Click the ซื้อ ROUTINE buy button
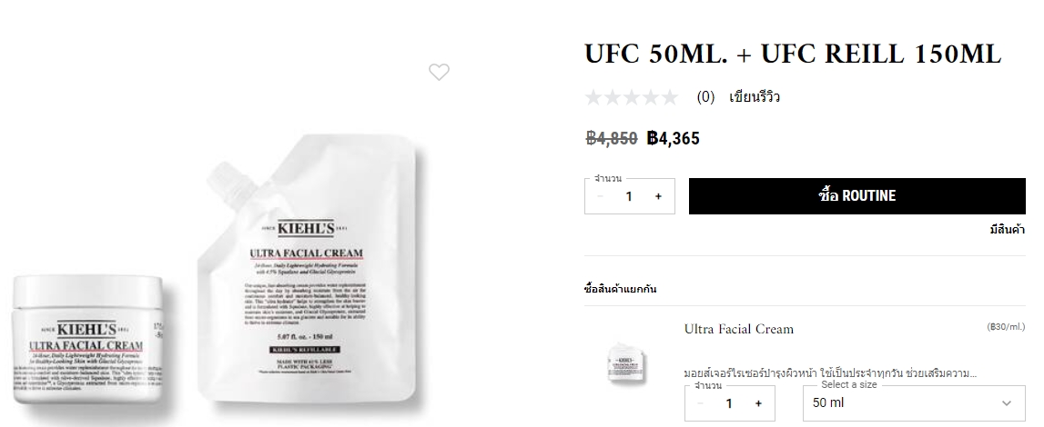The image size is (1044, 427). point(856,196)
